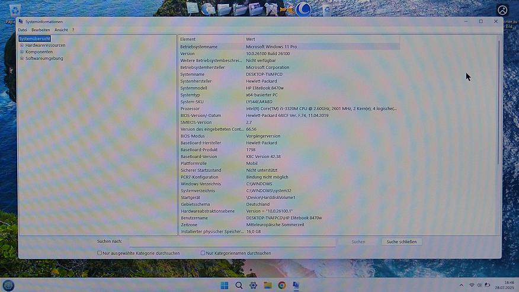Open widgets icon at taskbar left end
The image size is (519, 292).
(x=8, y=285)
